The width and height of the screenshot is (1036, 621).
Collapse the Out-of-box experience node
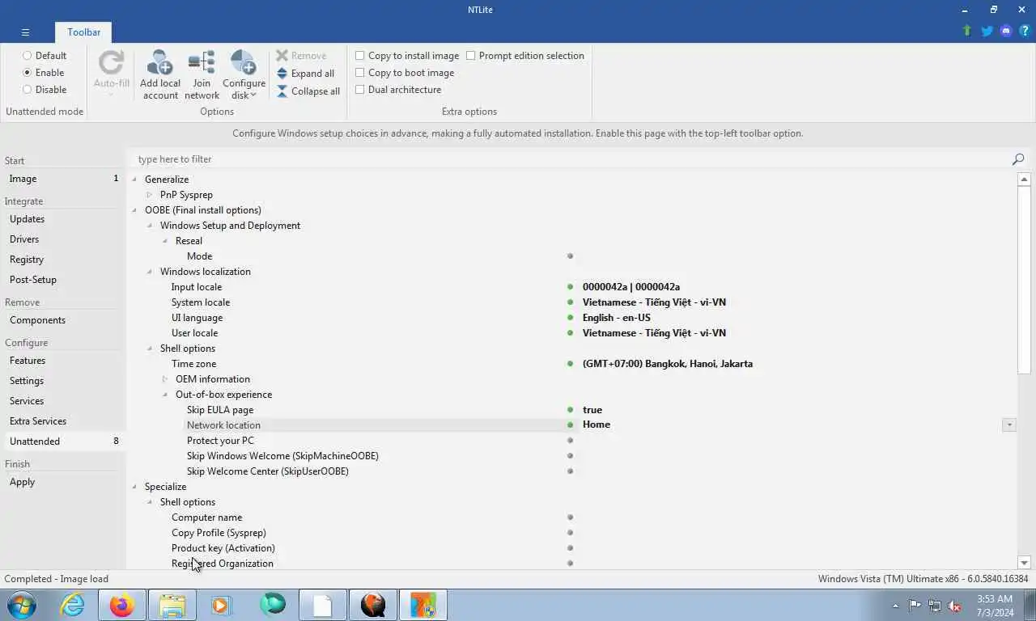165,395
